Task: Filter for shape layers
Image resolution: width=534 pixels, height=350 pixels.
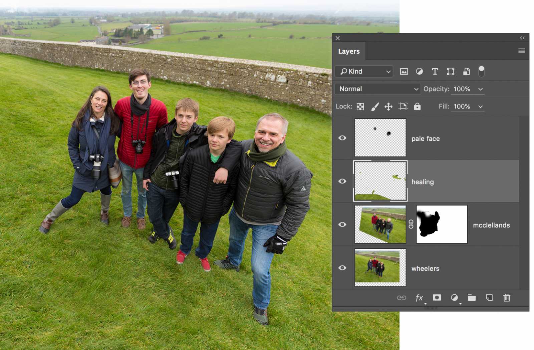Action: [451, 71]
